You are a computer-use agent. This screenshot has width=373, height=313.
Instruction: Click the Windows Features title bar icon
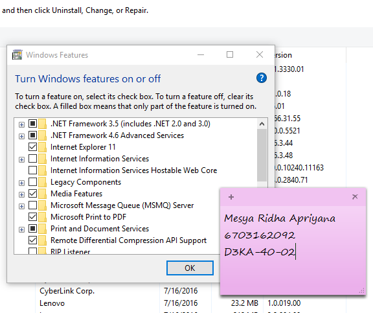click(17, 54)
